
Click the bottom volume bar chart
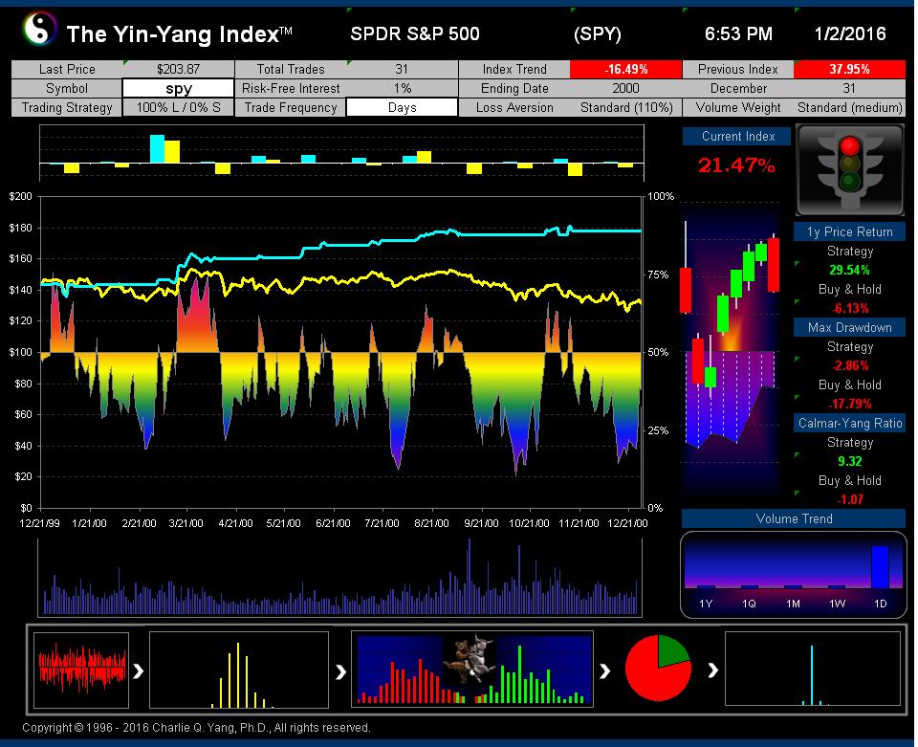[x=340, y=578]
